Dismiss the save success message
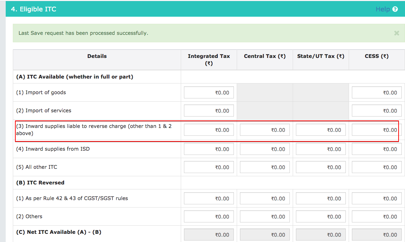Image resolution: width=405 pixels, height=242 pixels. (396, 33)
